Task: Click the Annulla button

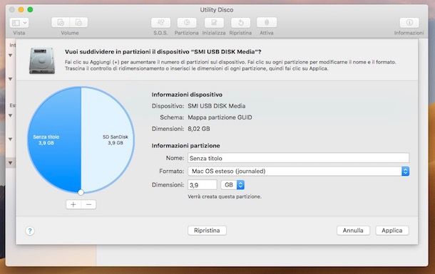Action: [353, 231]
